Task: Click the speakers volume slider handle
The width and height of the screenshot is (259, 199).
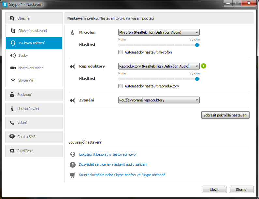Action: click(197, 79)
